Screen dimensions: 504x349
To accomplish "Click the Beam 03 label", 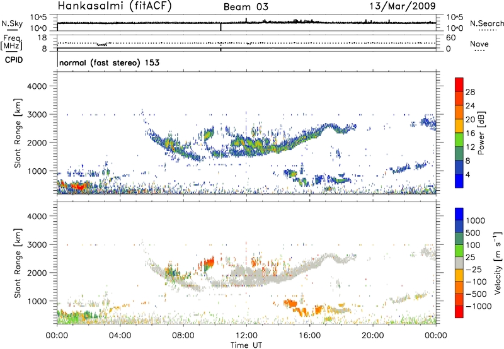I will click(246, 7).
